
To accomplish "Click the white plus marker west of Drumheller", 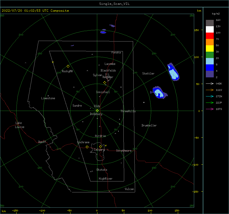I will (x=144, y=102).
